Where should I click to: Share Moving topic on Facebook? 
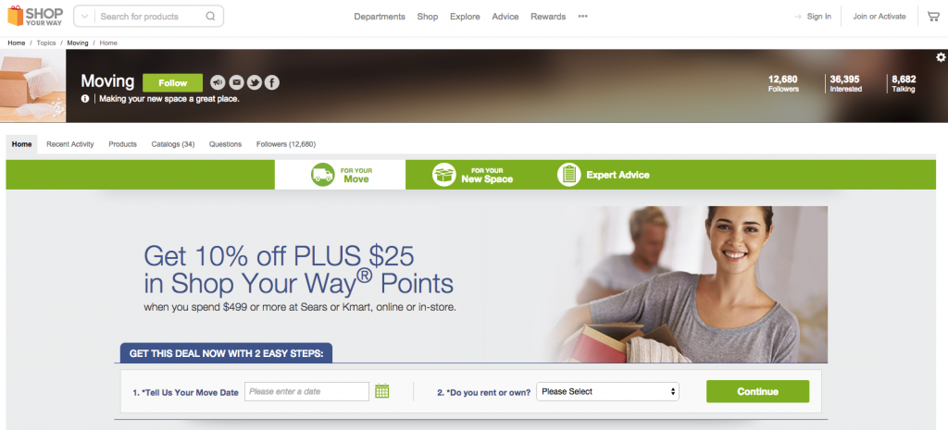click(272, 82)
